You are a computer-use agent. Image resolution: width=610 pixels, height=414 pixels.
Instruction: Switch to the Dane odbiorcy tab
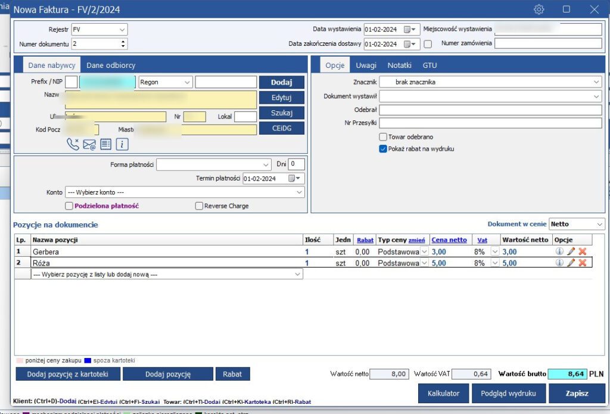tap(111, 66)
